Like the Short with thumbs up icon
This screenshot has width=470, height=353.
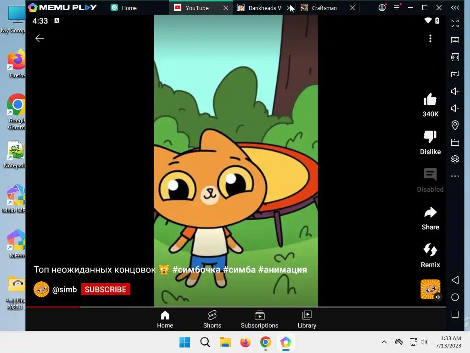point(430,99)
